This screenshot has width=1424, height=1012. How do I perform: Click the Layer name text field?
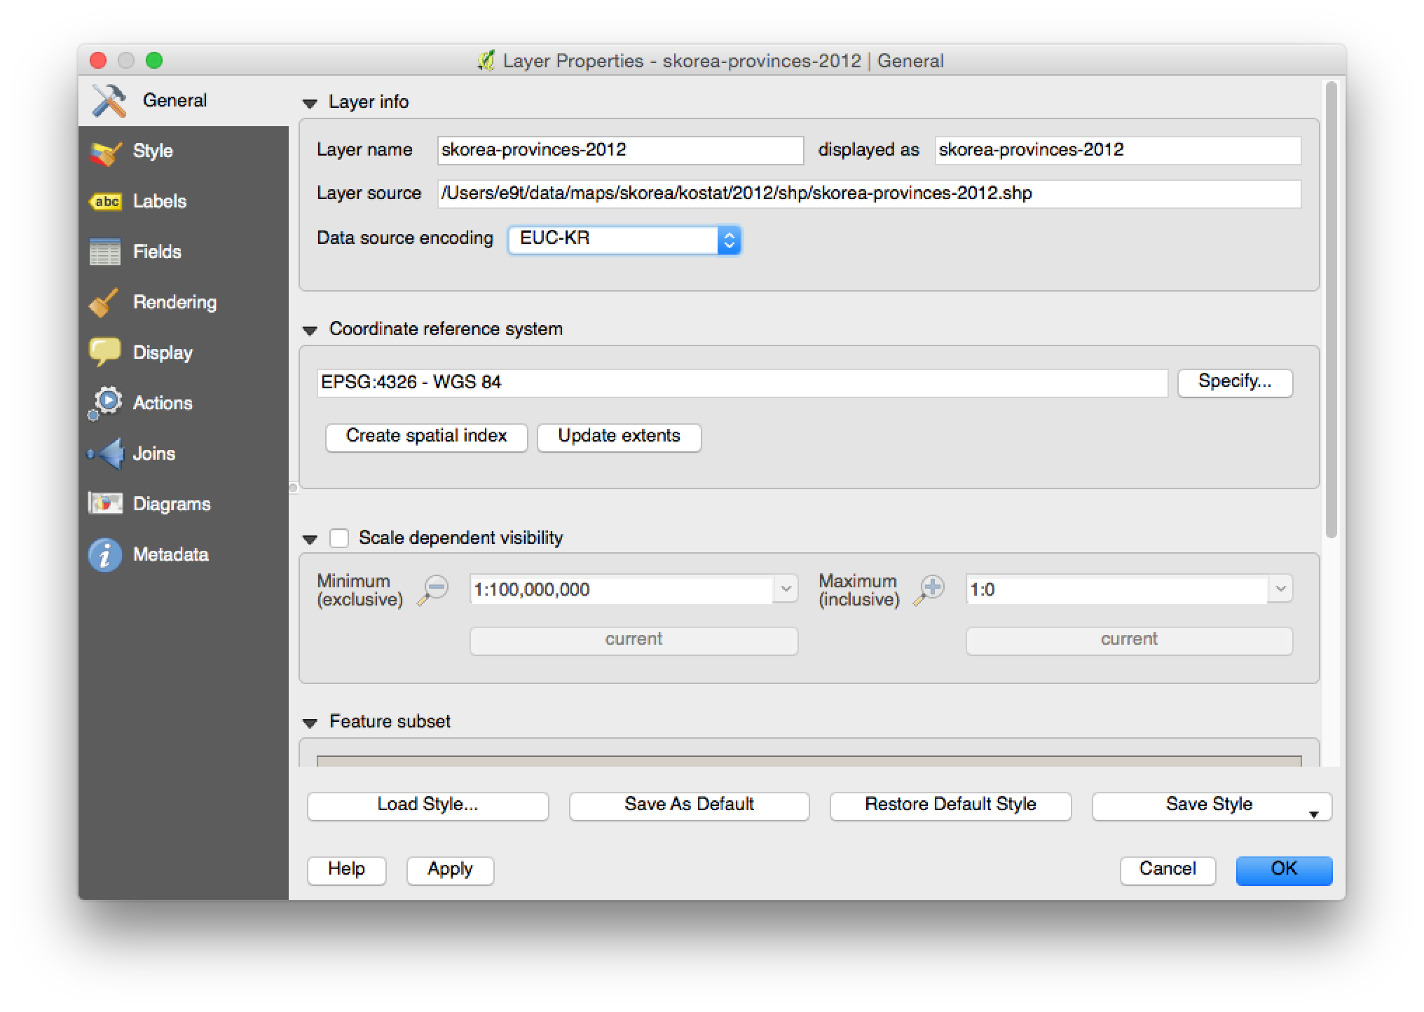pyautogui.click(x=619, y=150)
